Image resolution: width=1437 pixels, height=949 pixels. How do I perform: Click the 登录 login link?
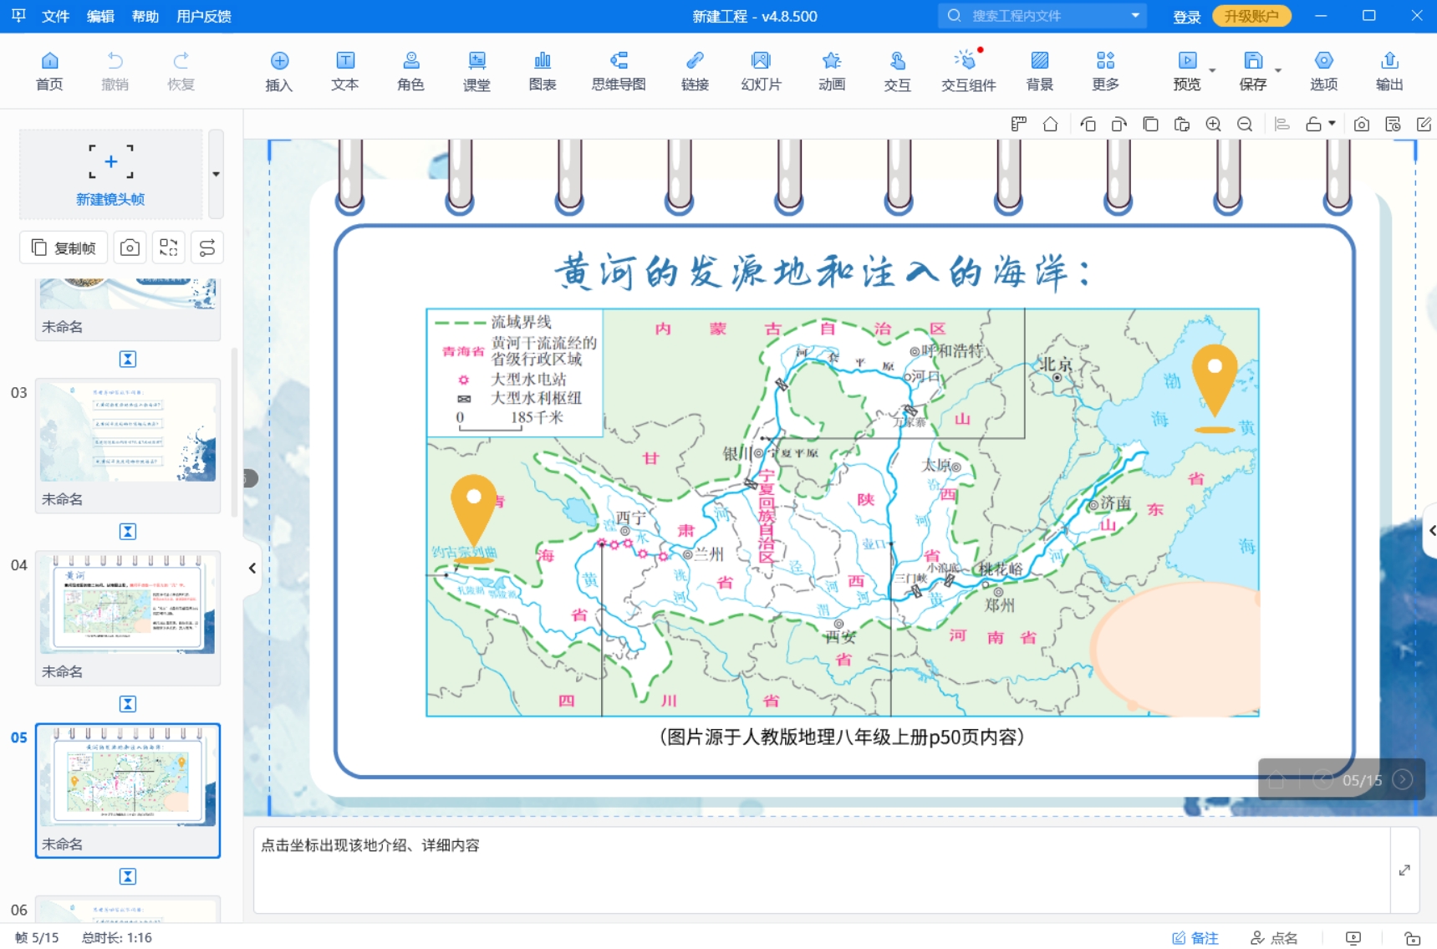tap(1186, 17)
